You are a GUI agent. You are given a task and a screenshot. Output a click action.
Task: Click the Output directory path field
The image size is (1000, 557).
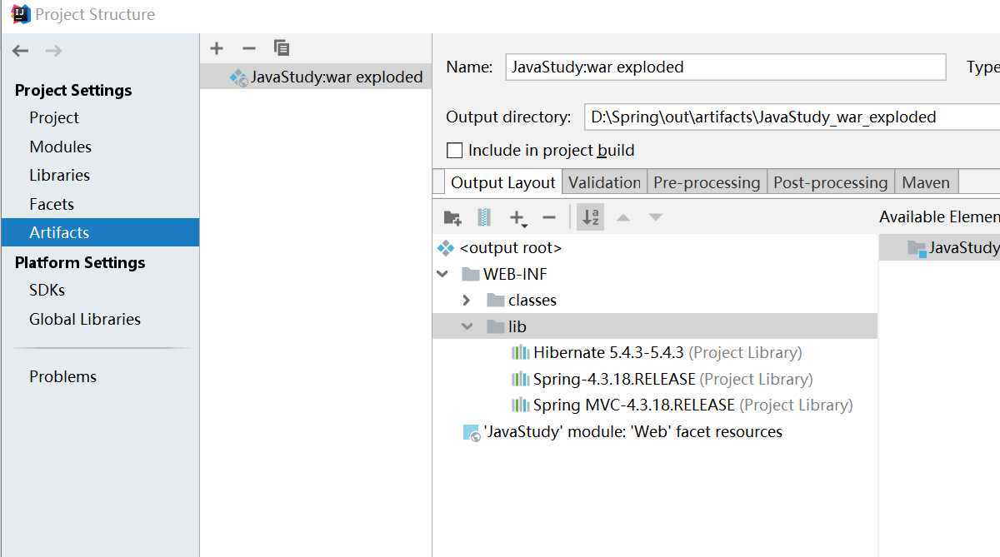(791, 117)
